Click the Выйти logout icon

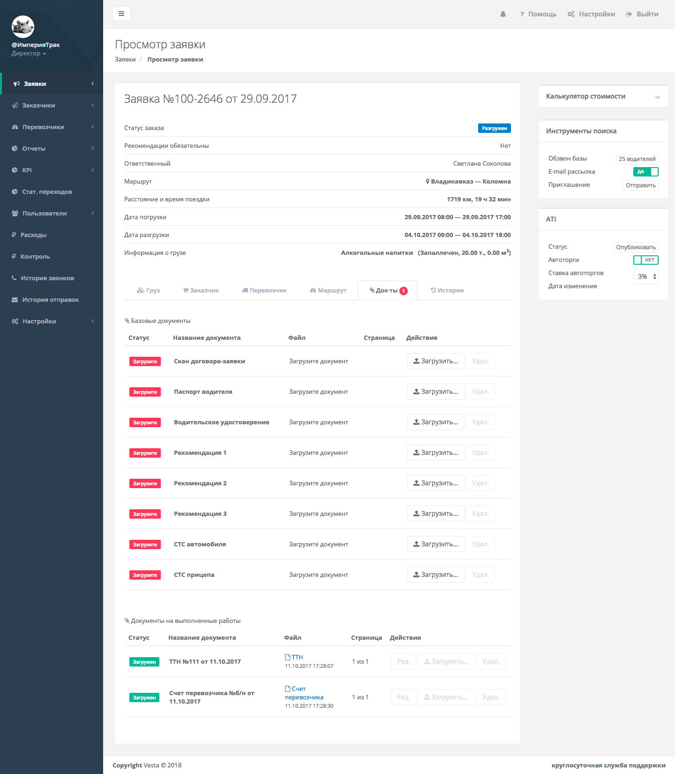click(629, 14)
